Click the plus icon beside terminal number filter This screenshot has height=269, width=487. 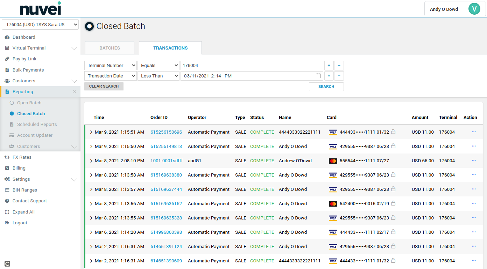(x=329, y=66)
